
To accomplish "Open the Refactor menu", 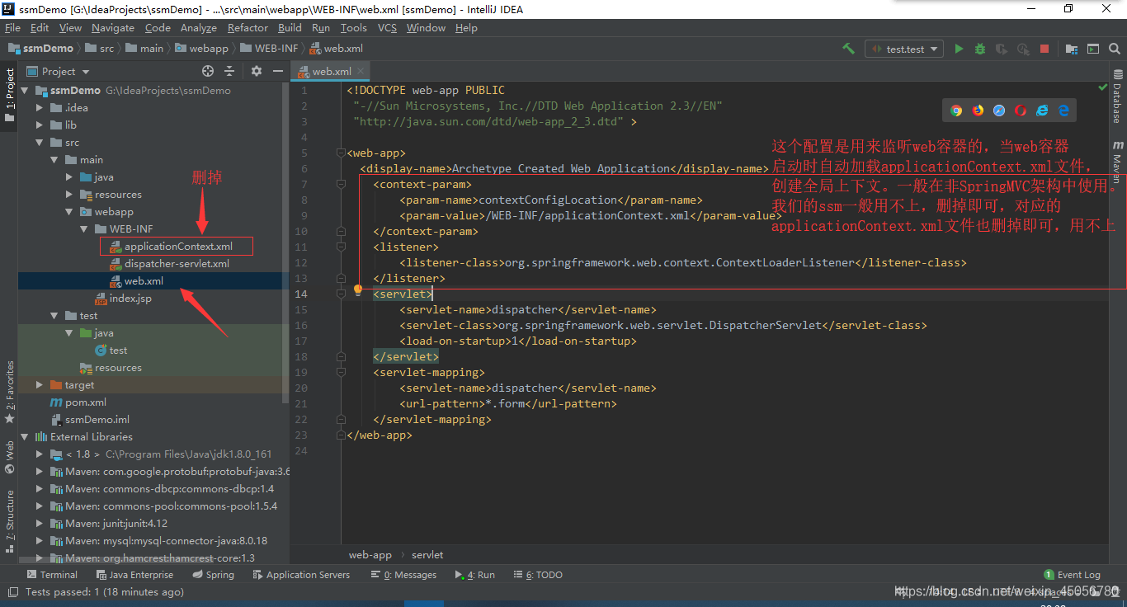I will click(x=248, y=28).
